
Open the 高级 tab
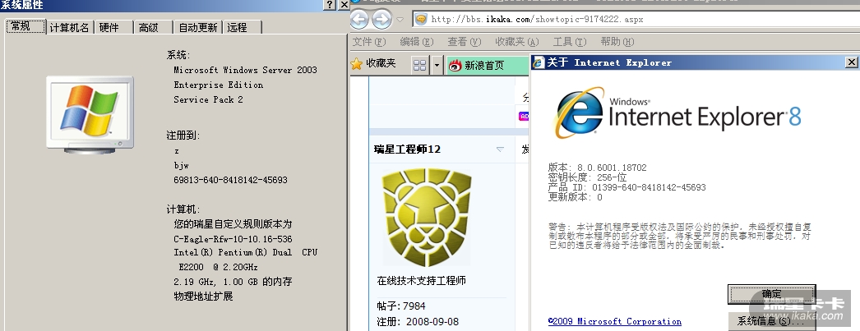tap(153, 27)
